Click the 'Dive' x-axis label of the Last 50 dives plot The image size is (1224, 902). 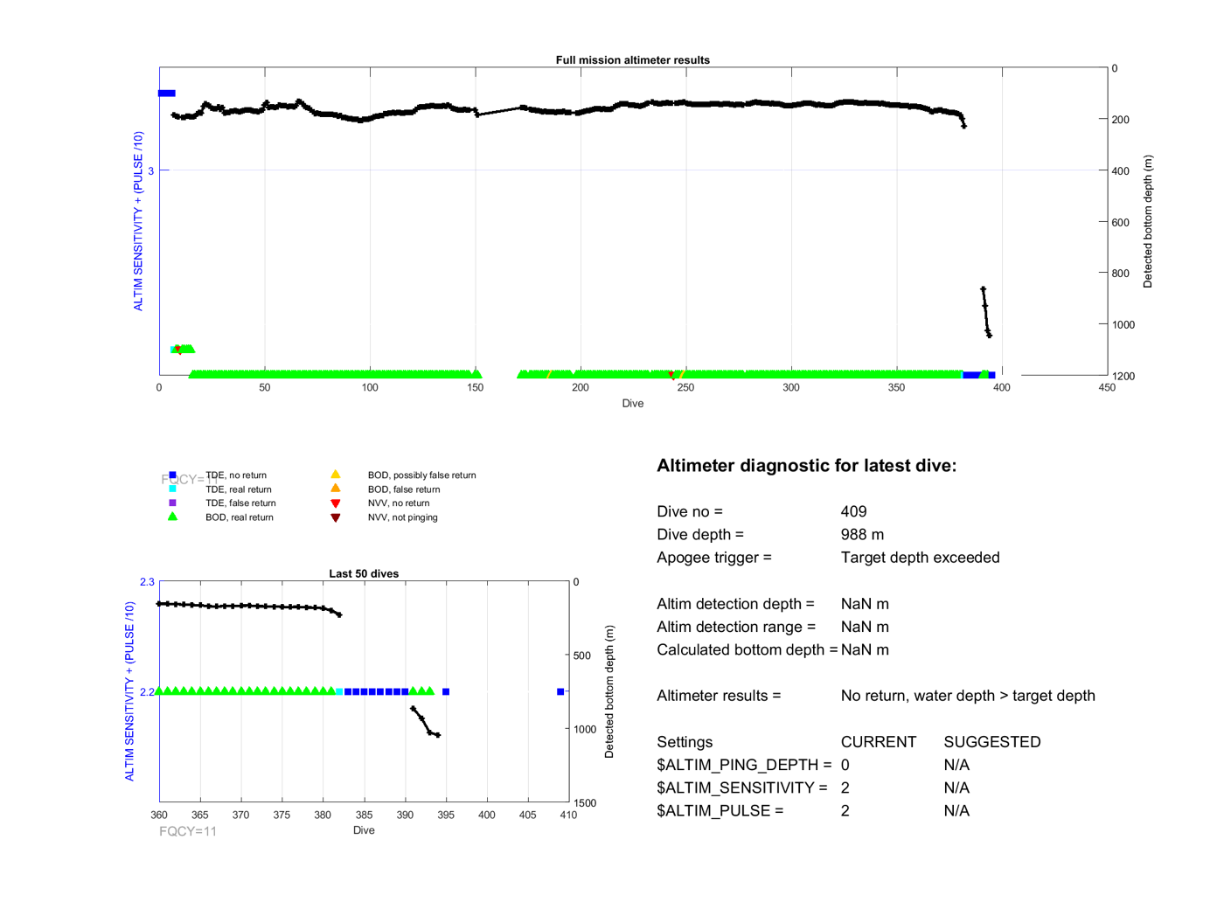(364, 830)
